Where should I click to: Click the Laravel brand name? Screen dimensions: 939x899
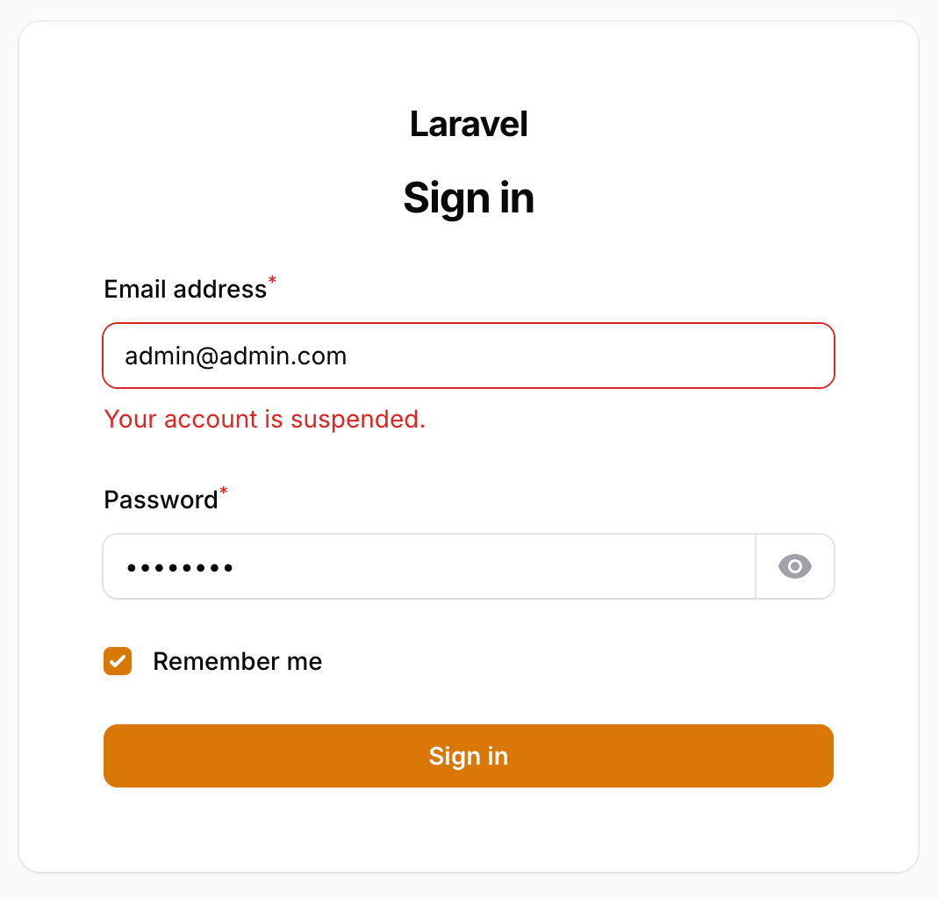click(469, 124)
